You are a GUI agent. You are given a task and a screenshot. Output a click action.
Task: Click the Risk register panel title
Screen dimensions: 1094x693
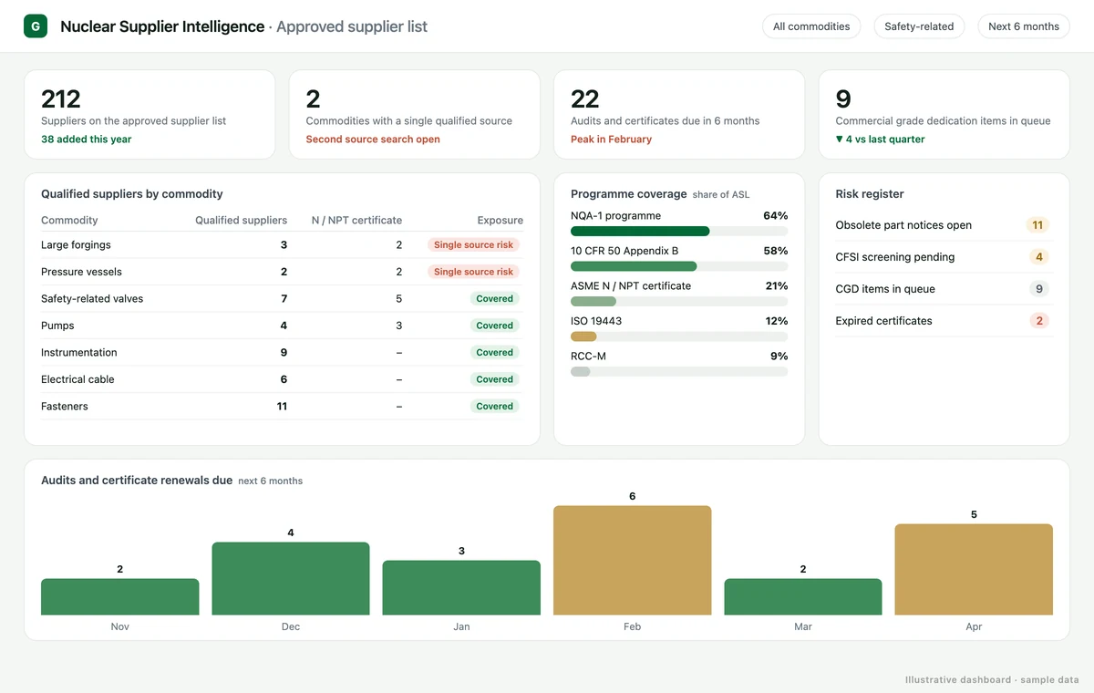tap(870, 194)
